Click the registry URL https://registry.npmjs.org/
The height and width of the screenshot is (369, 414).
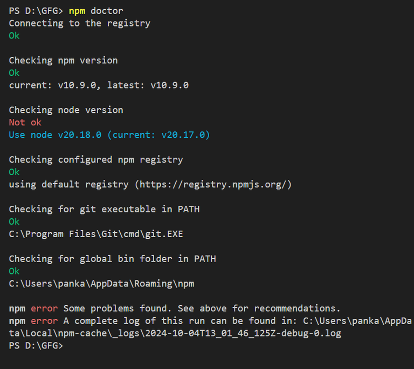[213, 185]
